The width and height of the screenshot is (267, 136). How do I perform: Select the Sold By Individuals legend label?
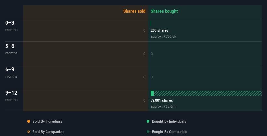coord(47,121)
